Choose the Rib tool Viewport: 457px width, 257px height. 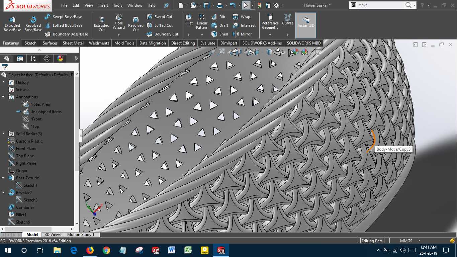point(218,17)
